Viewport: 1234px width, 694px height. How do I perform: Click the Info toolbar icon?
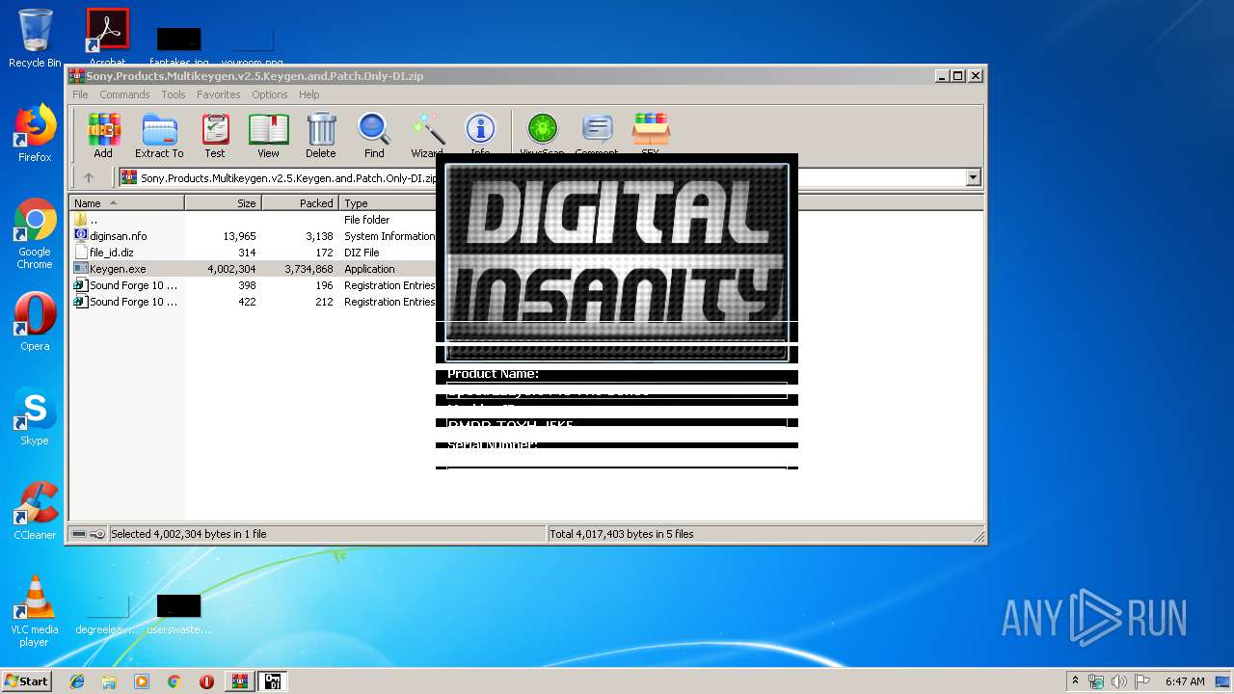[x=480, y=135]
